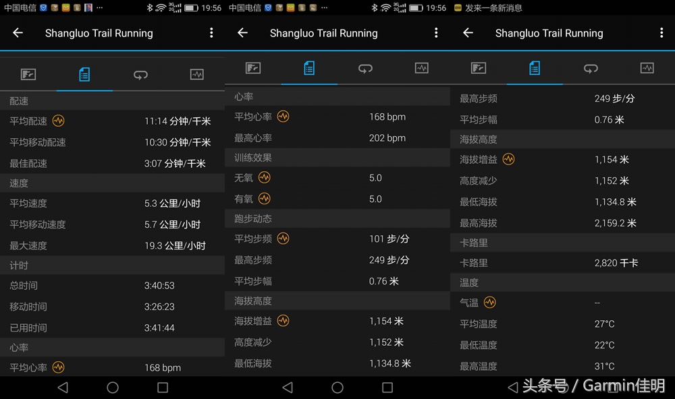The width and height of the screenshot is (675, 399).
Task: Select the laps loop icon on the middle screen
Action: tap(365, 67)
